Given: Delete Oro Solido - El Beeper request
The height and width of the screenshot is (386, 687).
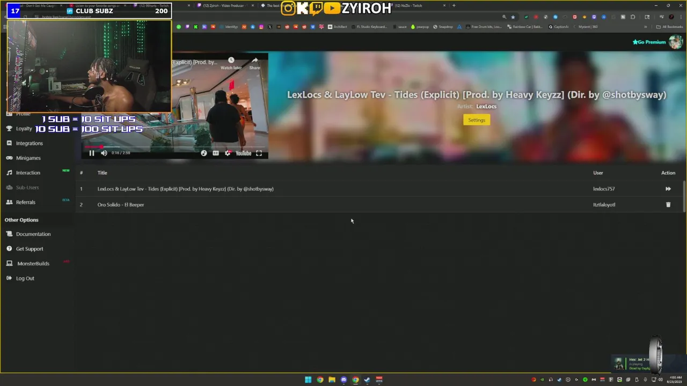Looking at the screenshot, I should 668,205.
